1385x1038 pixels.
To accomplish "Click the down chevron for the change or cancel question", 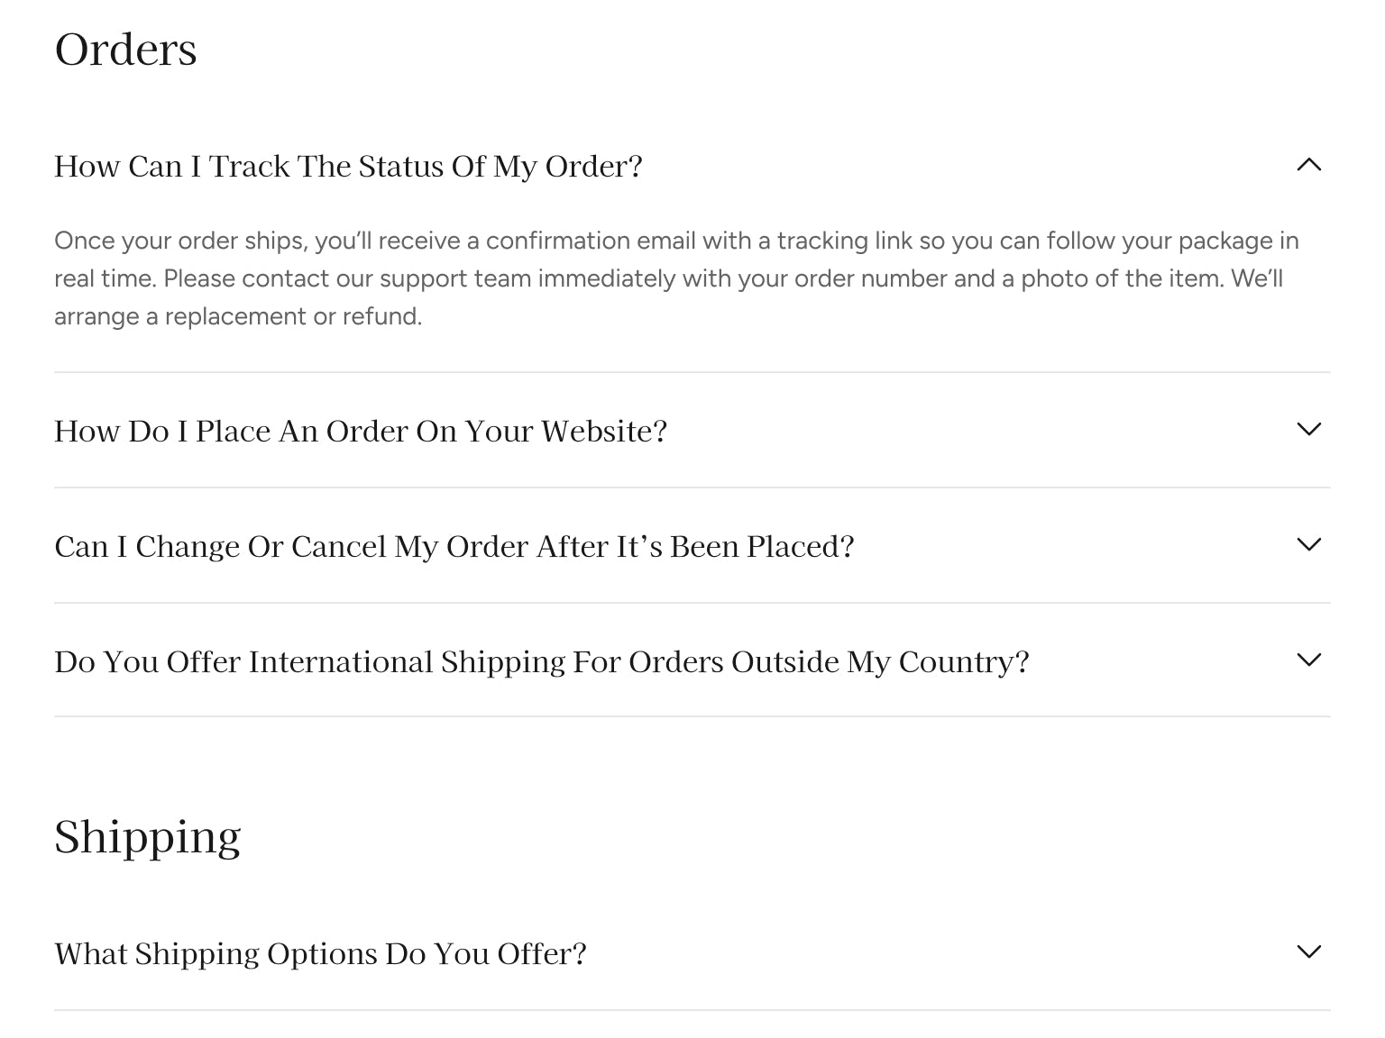I will [1308, 545].
